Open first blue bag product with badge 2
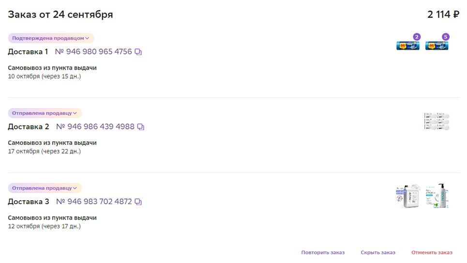 [407, 46]
